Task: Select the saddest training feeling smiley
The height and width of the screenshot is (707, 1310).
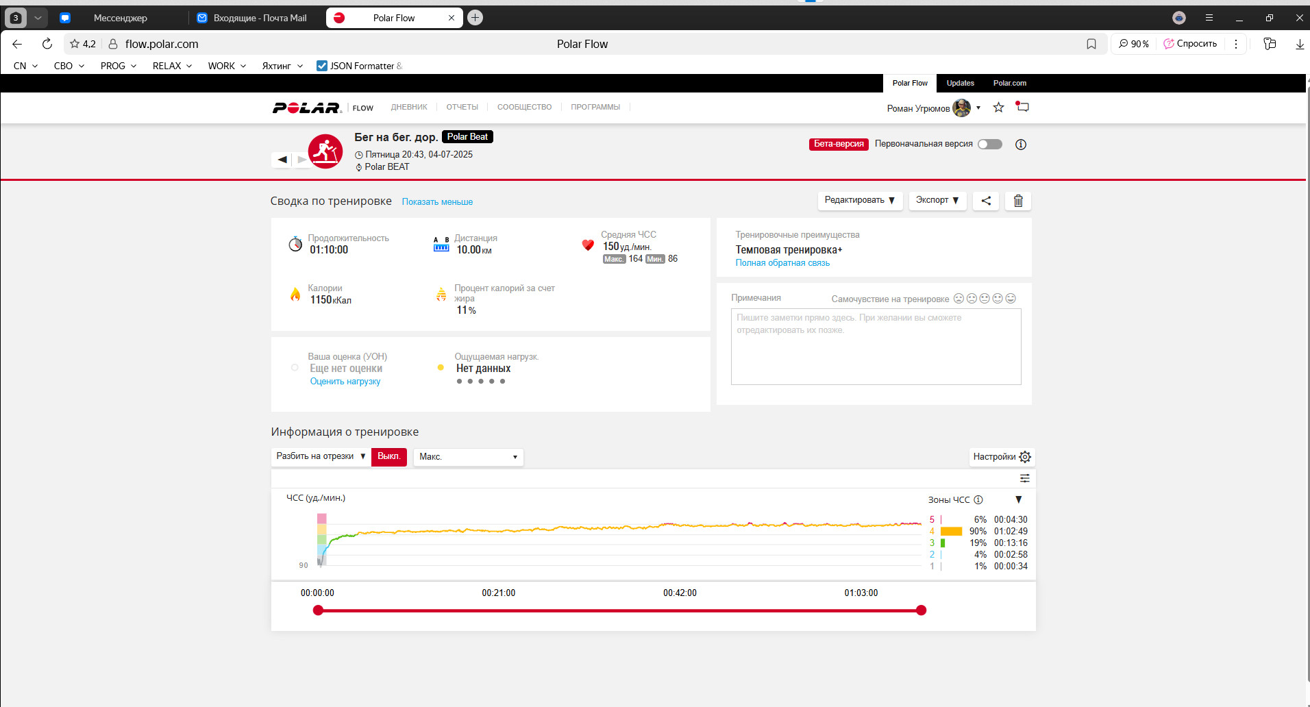Action: 959,299
